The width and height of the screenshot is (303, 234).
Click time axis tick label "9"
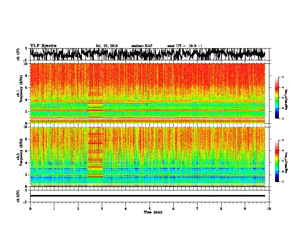pos(245,209)
